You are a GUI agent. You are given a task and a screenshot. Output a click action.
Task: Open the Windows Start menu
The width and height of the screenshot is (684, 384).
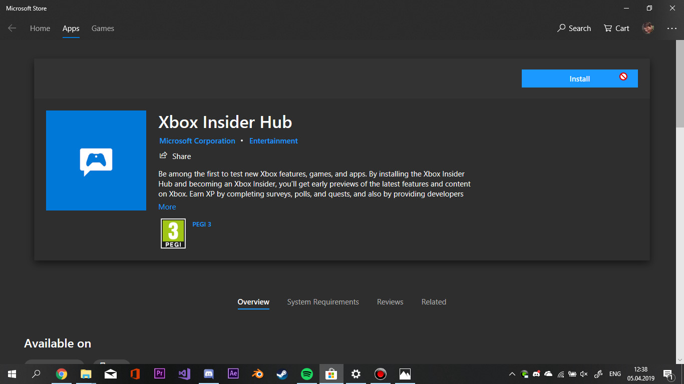12,374
